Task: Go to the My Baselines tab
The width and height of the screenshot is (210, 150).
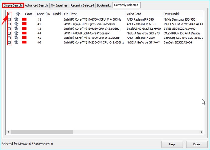Action: (59, 5)
